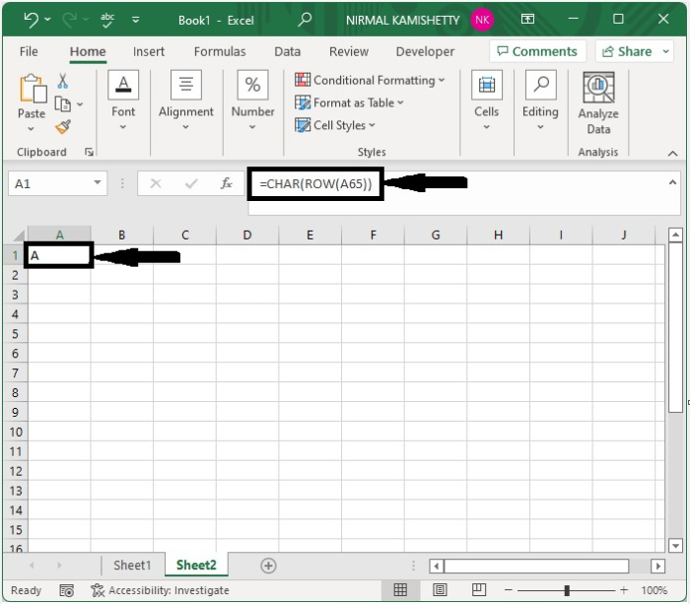Click zoom out minus button

[x=509, y=590]
